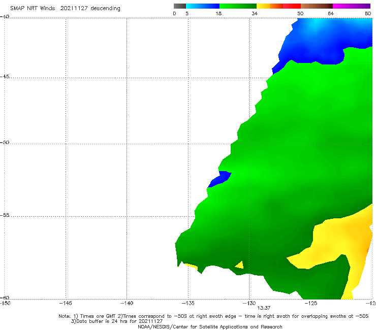Click the longitude axis label "-135"
This screenshot has width=376, height=330.
pyautogui.click(x=188, y=304)
